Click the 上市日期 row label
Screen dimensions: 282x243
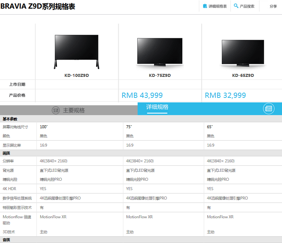pos(17,84)
